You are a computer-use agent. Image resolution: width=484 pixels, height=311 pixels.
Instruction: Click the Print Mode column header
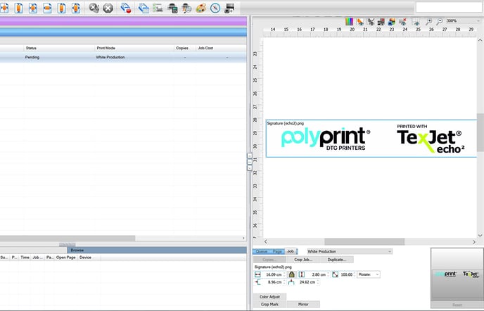134,48
